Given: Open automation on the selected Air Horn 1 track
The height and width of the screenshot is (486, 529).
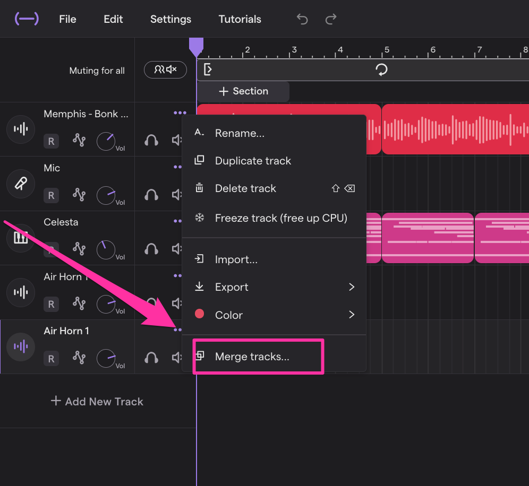Looking at the screenshot, I should (x=79, y=358).
